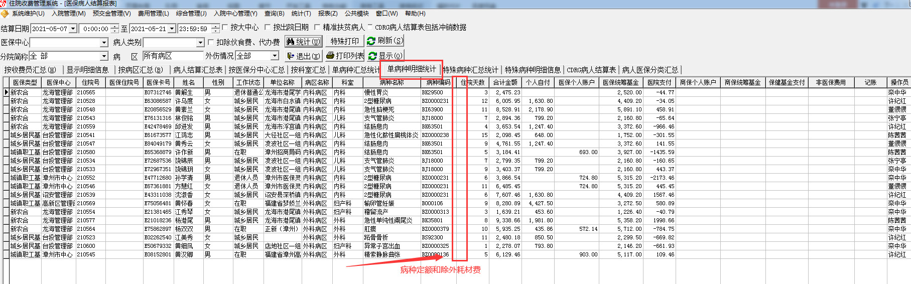Expand the 外伤情况 dropdown
The width and height of the screenshot is (911, 284).
point(275,56)
